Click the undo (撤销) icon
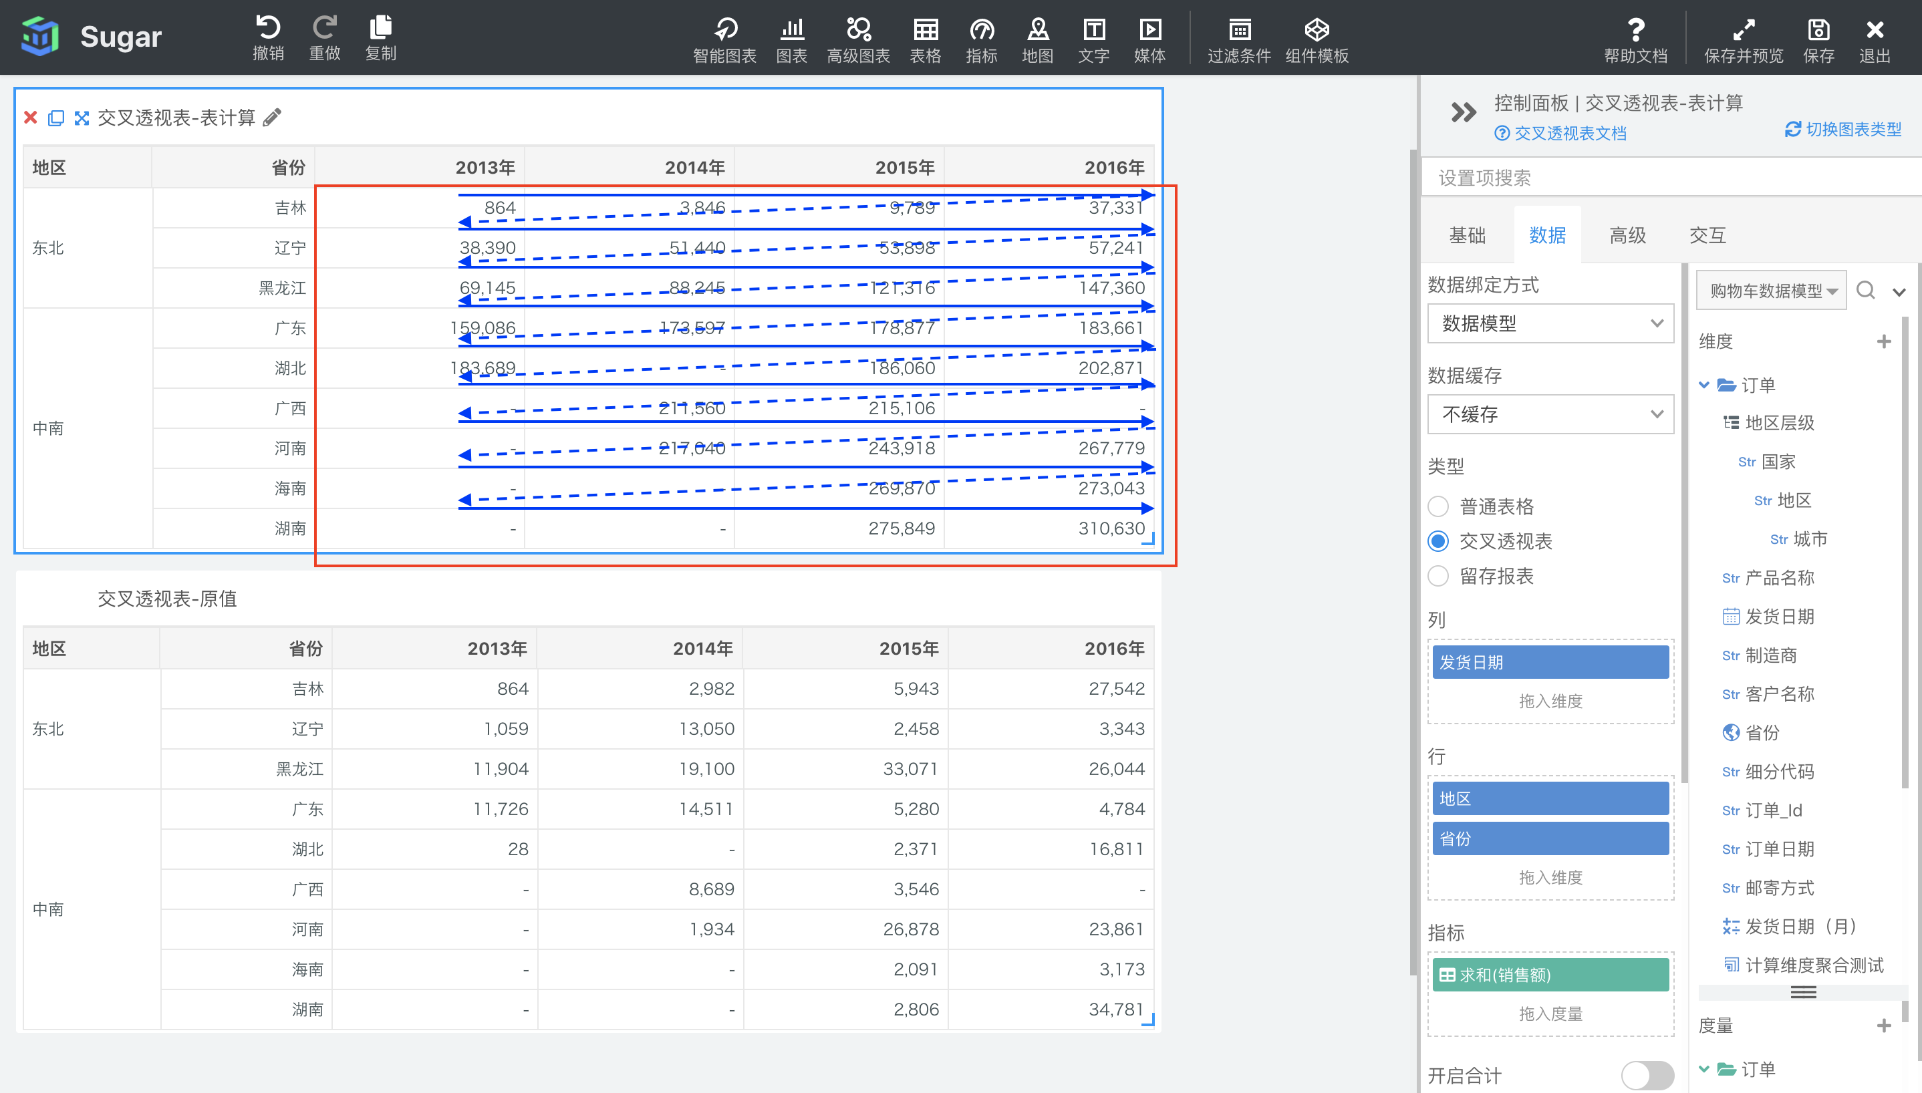 [268, 29]
